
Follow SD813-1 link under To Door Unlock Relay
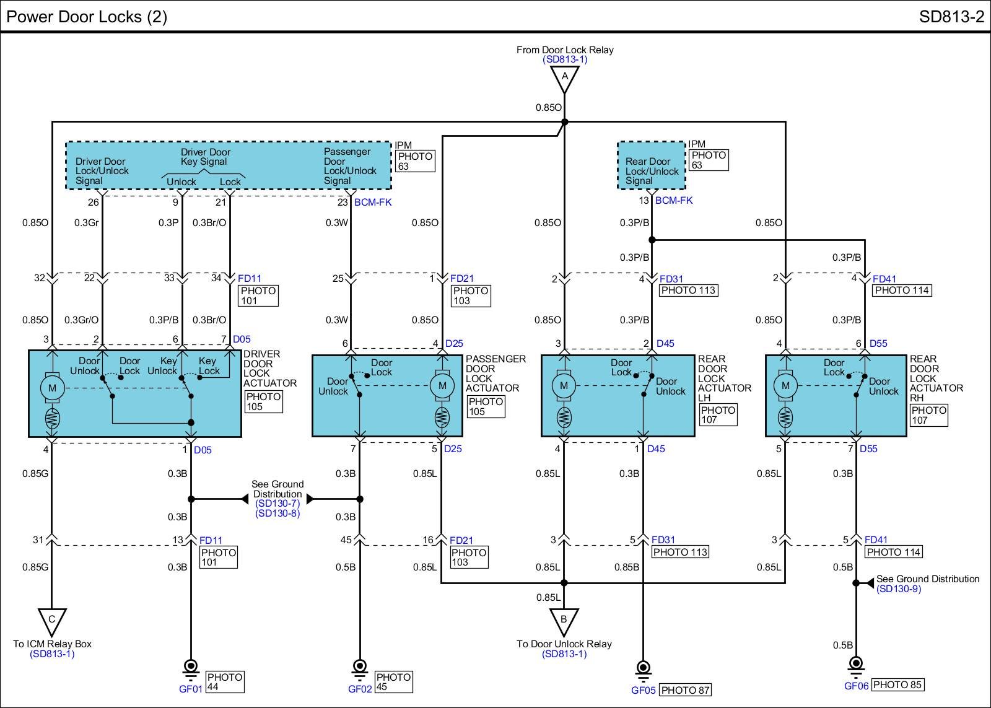564,653
